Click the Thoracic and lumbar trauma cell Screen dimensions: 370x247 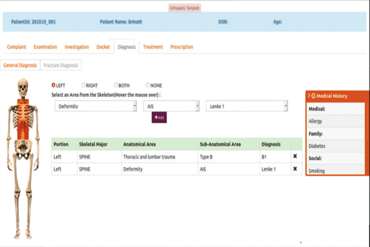[160, 157]
